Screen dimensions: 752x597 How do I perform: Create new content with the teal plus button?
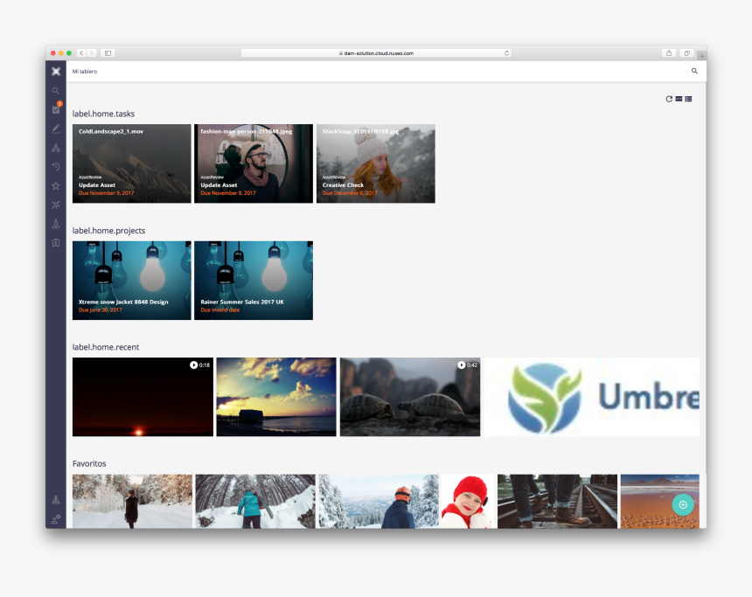[682, 504]
